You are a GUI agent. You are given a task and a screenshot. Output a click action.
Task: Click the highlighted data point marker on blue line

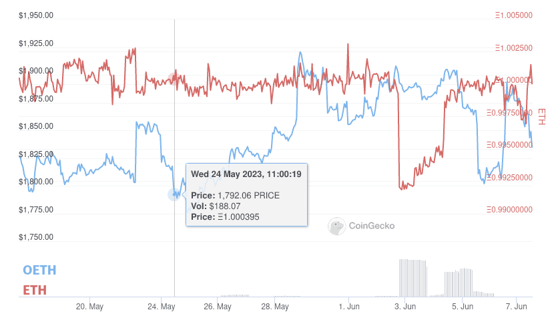(x=174, y=194)
